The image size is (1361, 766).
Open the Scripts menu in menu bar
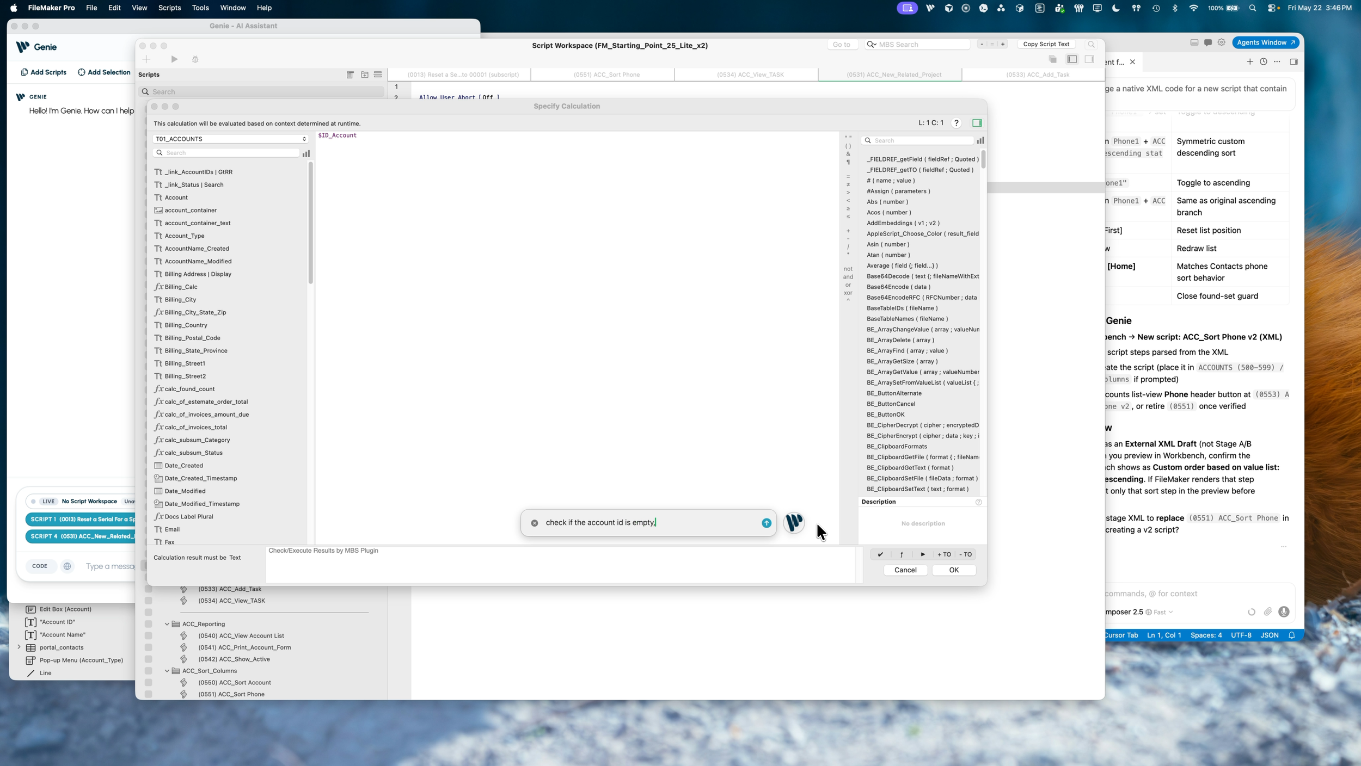pos(169,8)
